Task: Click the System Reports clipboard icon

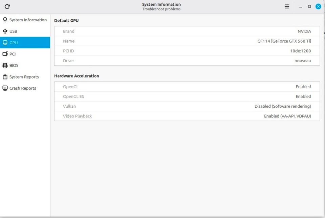Action: pos(5,77)
